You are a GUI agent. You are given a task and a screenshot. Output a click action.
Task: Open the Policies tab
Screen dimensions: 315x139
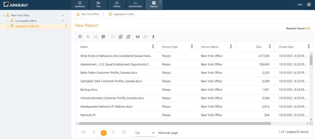[117, 5]
